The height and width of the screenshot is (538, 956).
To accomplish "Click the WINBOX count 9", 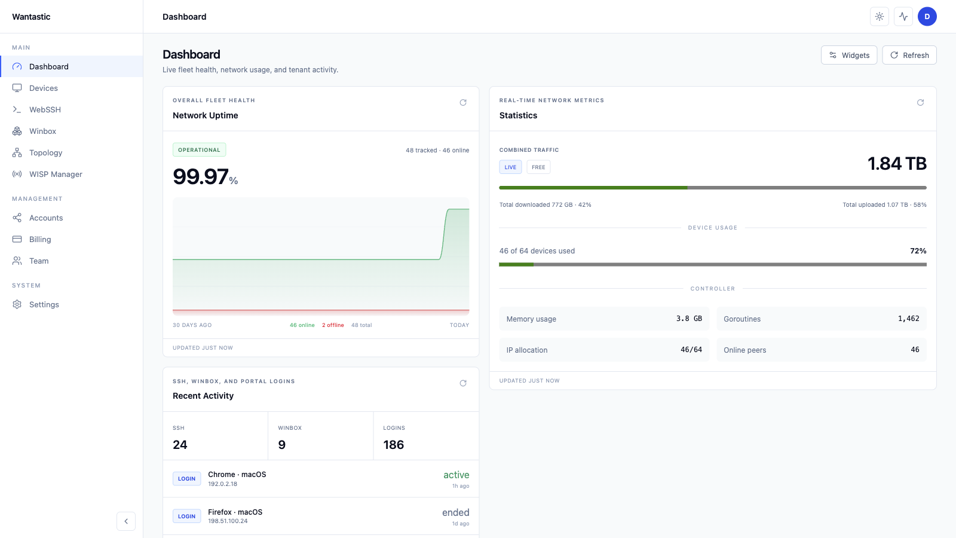I will [x=281, y=445].
